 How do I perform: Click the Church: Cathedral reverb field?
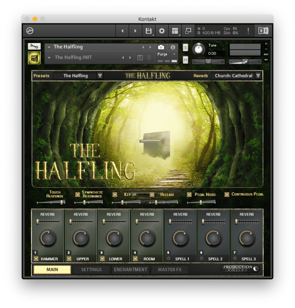[x=234, y=76]
